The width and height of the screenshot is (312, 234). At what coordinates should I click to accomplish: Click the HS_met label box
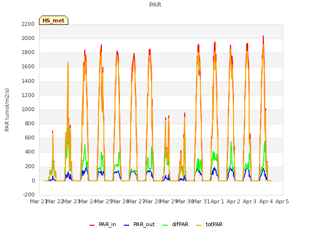[x=54, y=20]
